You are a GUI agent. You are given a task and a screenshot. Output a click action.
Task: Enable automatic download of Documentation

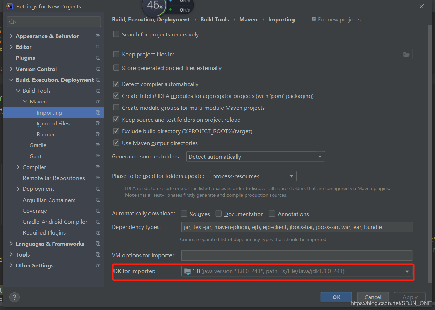(218, 214)
